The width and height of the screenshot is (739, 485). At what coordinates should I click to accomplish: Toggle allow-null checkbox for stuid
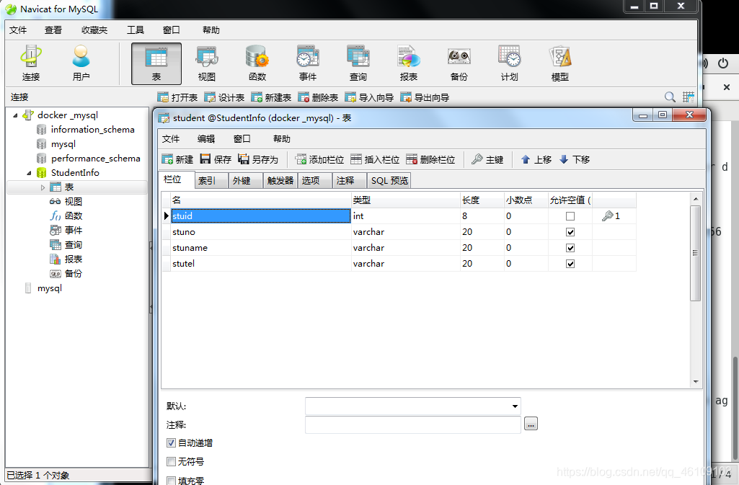pos(570,216)
